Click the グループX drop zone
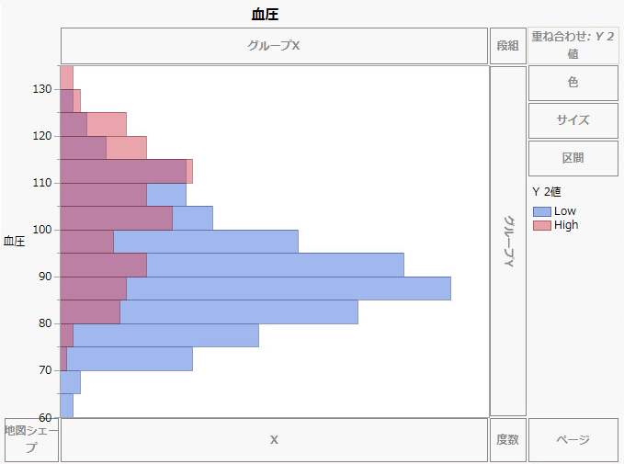The width and height of the screenshot is (624, 464). tap(274, 45)
